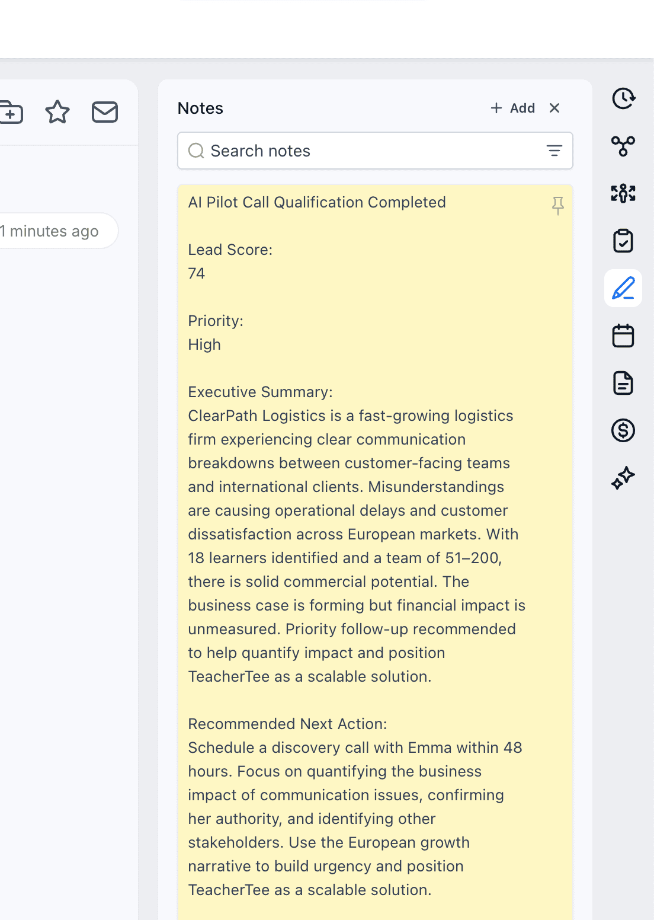Click the 'AI Pilot Call Qualification Completed' heading
654x920 pixels.
pos(317,202)
